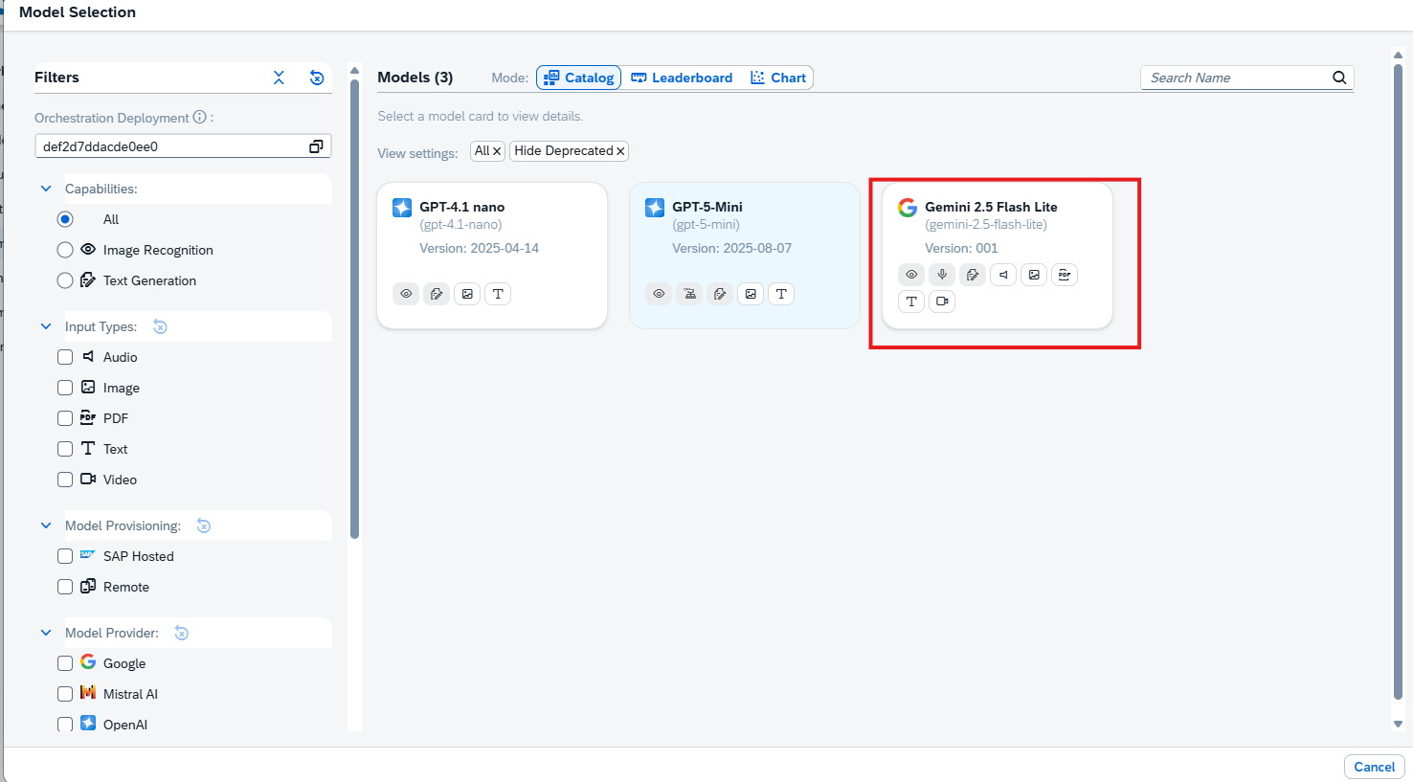
Task: Tick the Google provider checkbox
Action: click(x=65, y=663)
